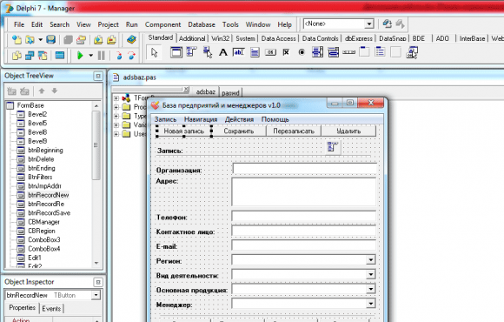The height and width of the screenshot is (322, 504).
Task: Click the Object TreeView vertical scrollbar
Action: coord(96,184)
